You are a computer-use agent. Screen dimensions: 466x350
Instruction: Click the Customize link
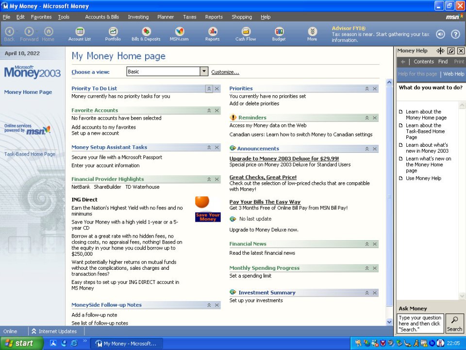point(225,72)
